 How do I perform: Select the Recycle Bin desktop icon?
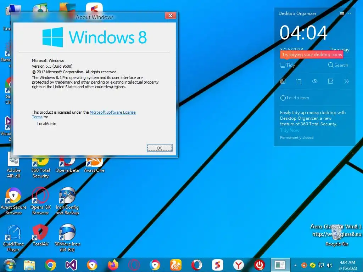(337, 235)
